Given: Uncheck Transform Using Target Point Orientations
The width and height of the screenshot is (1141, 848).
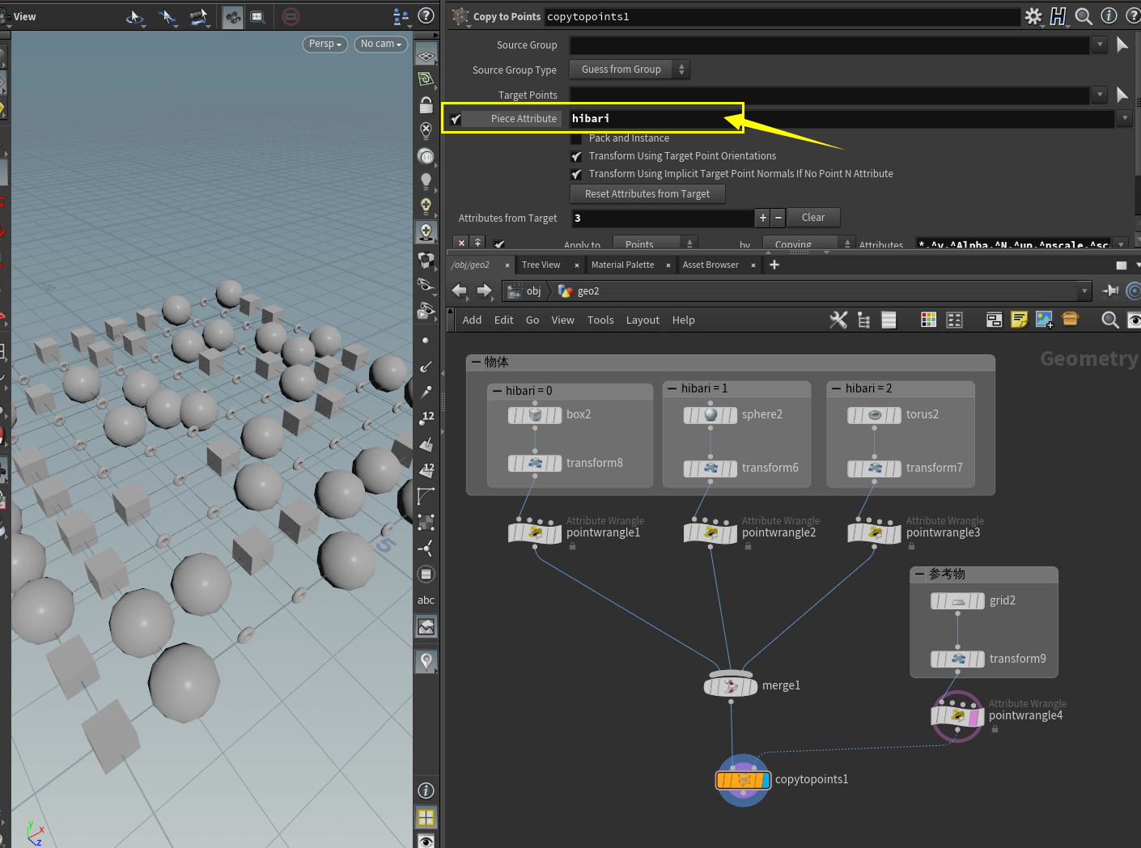Looking at the screenshot, I should [576, 156].
